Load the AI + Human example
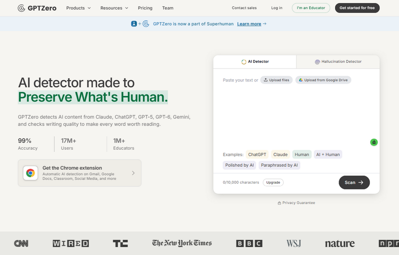 [x=328, y=155]
